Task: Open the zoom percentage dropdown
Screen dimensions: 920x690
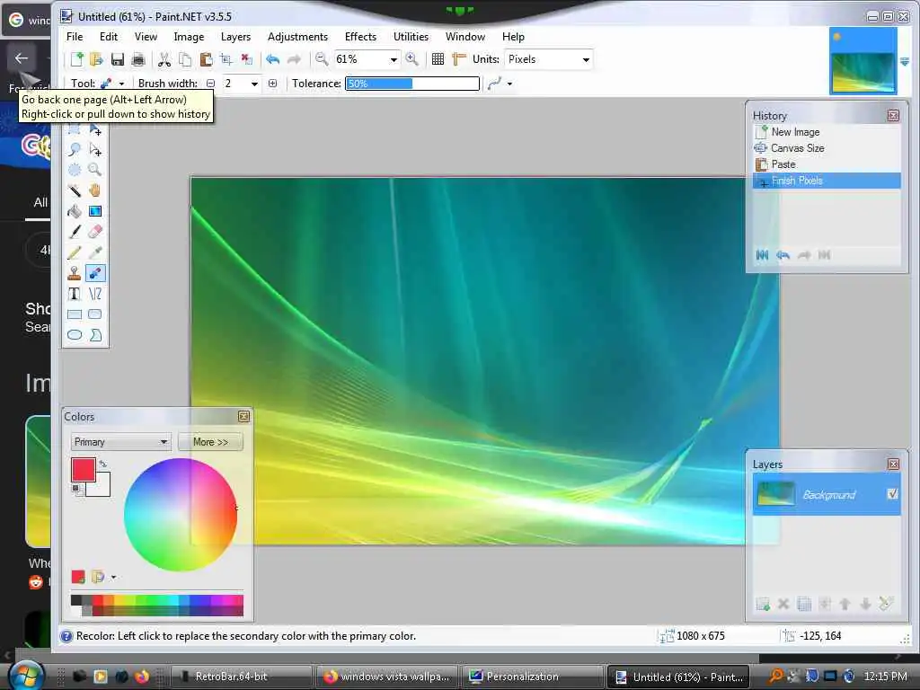Action: 394,59
